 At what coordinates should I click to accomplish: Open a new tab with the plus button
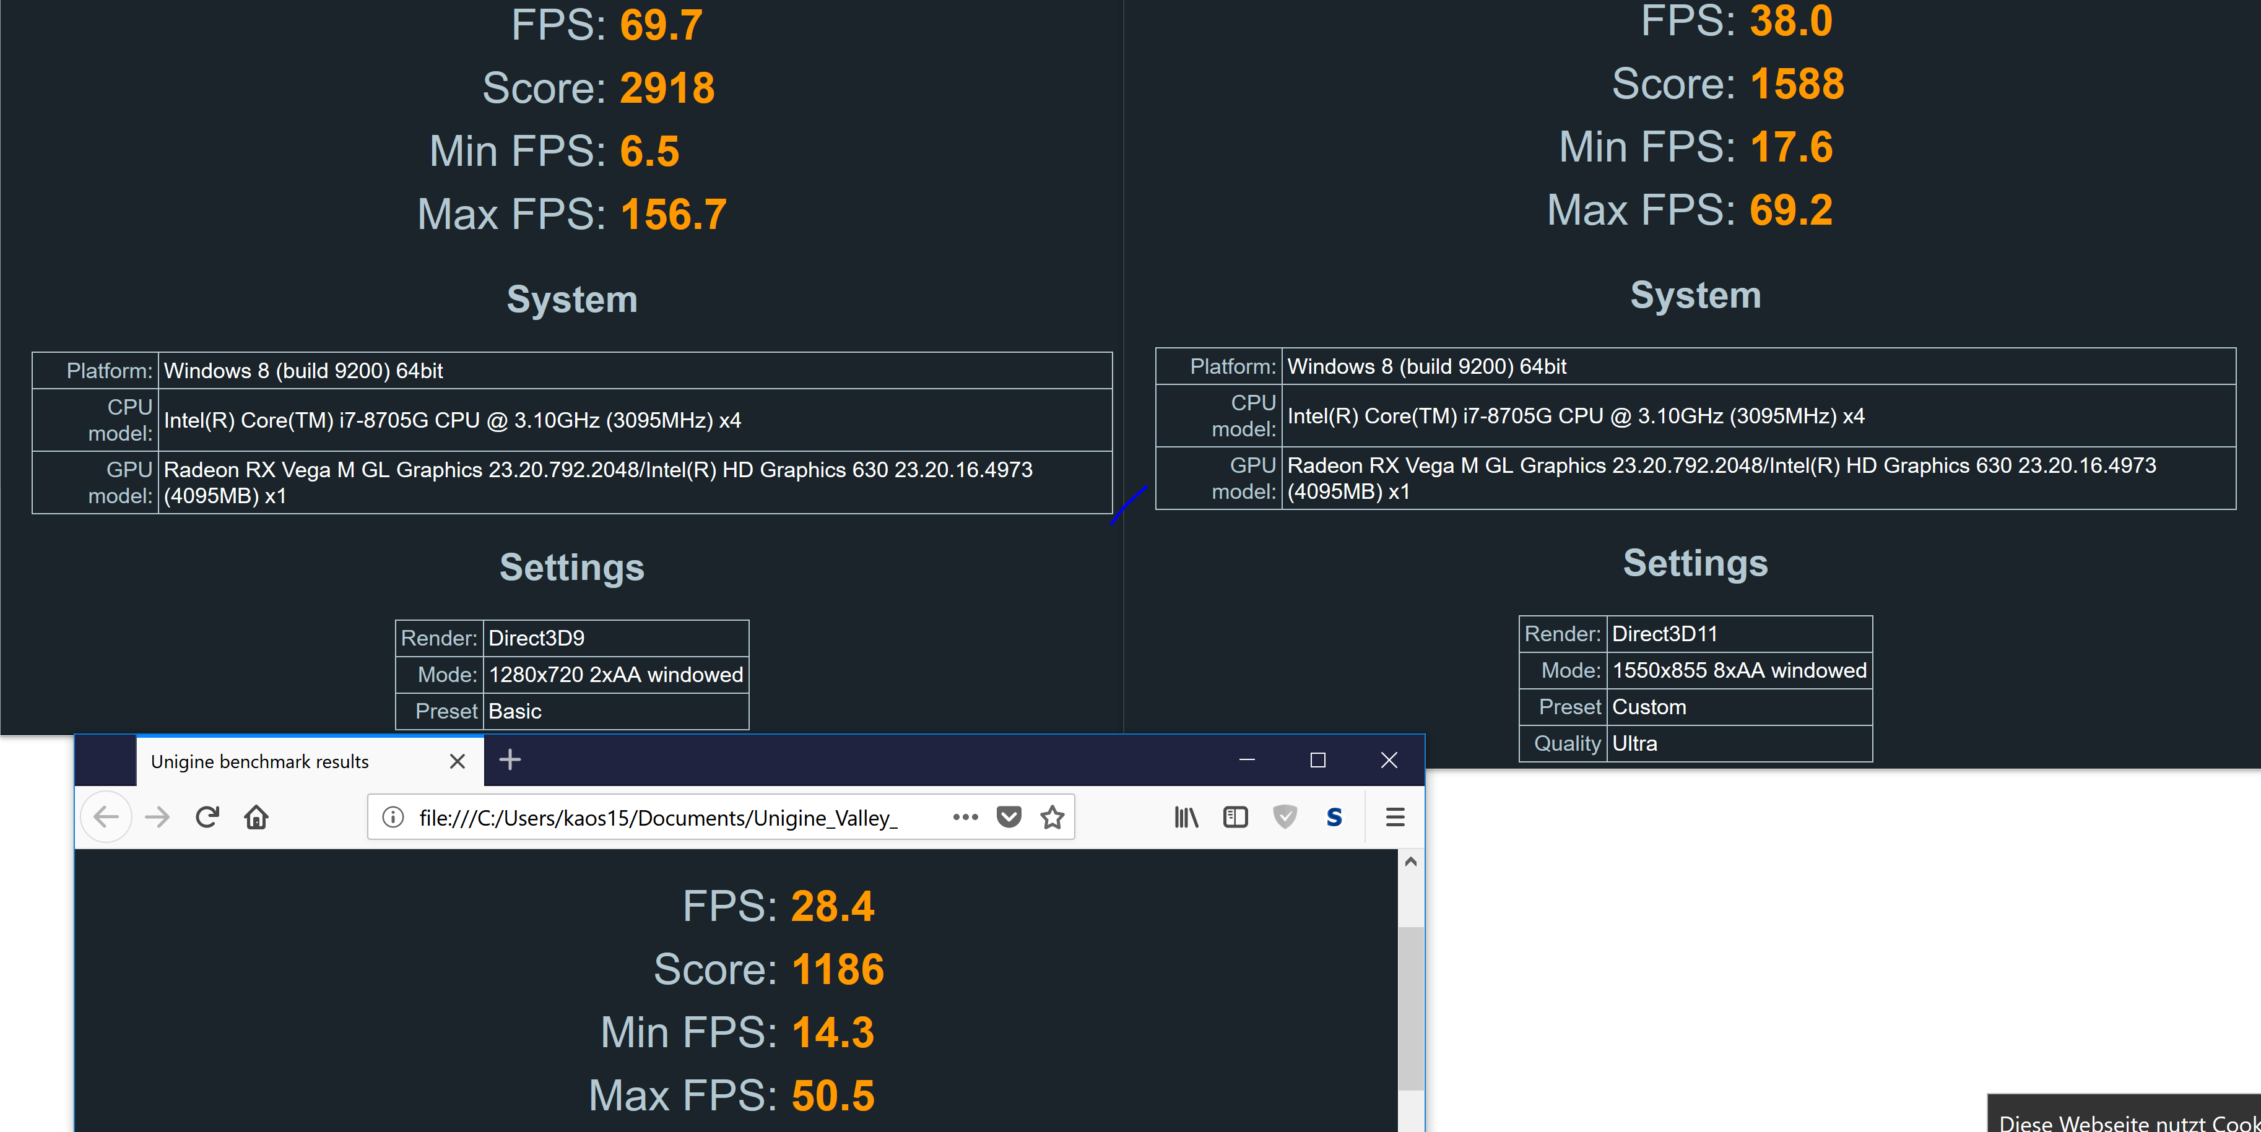[510, 759]
